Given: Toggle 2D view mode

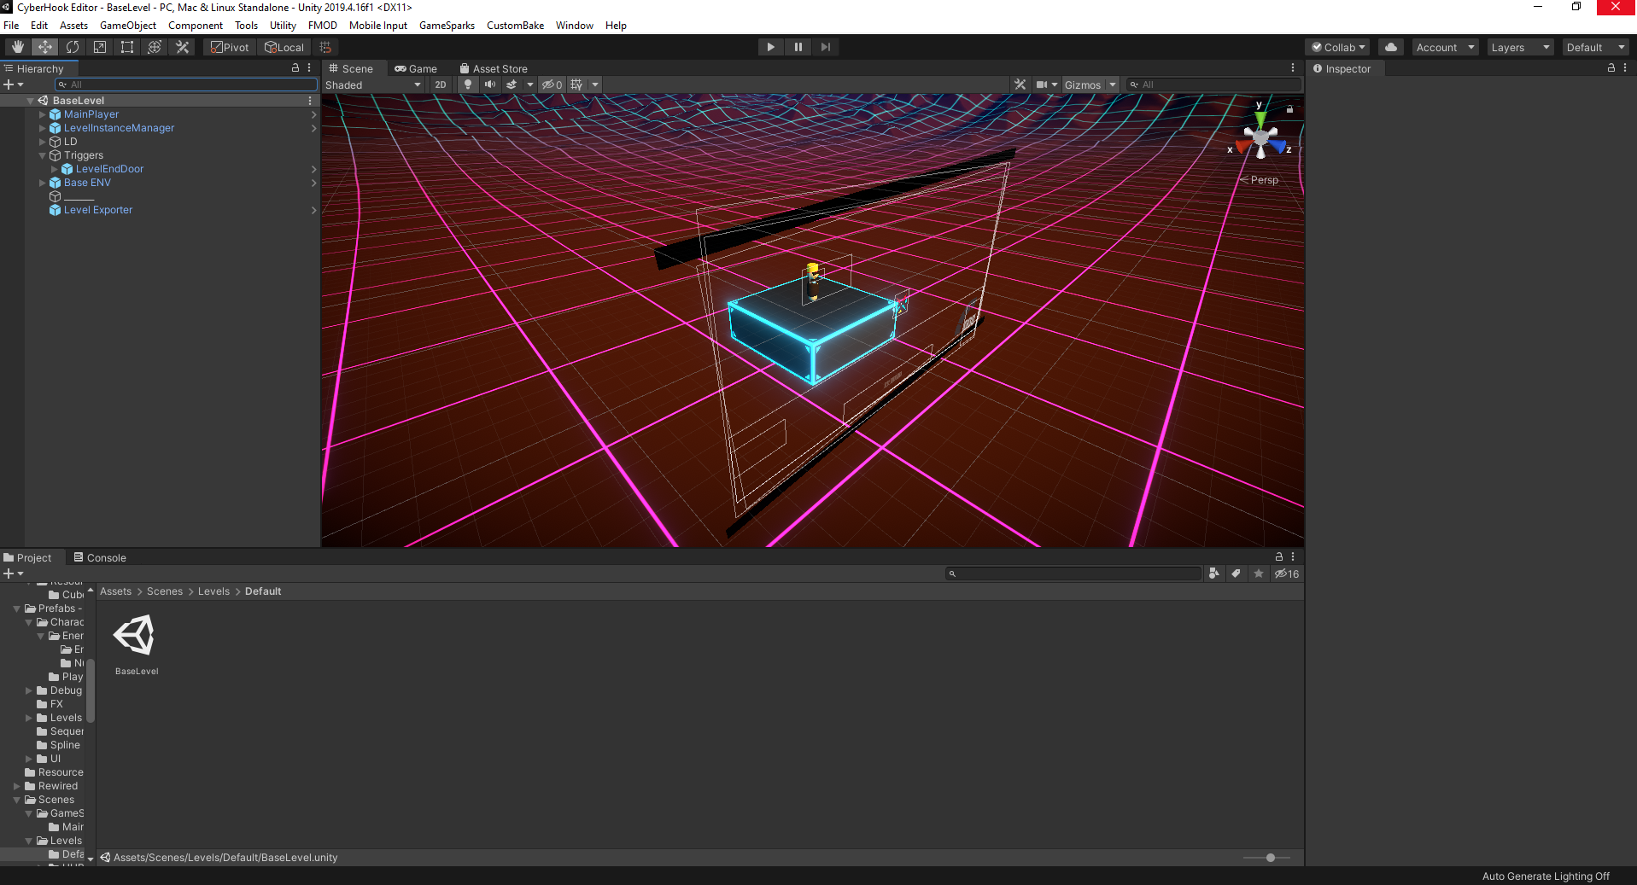Looking at the screenshot, I should (441, 84).
